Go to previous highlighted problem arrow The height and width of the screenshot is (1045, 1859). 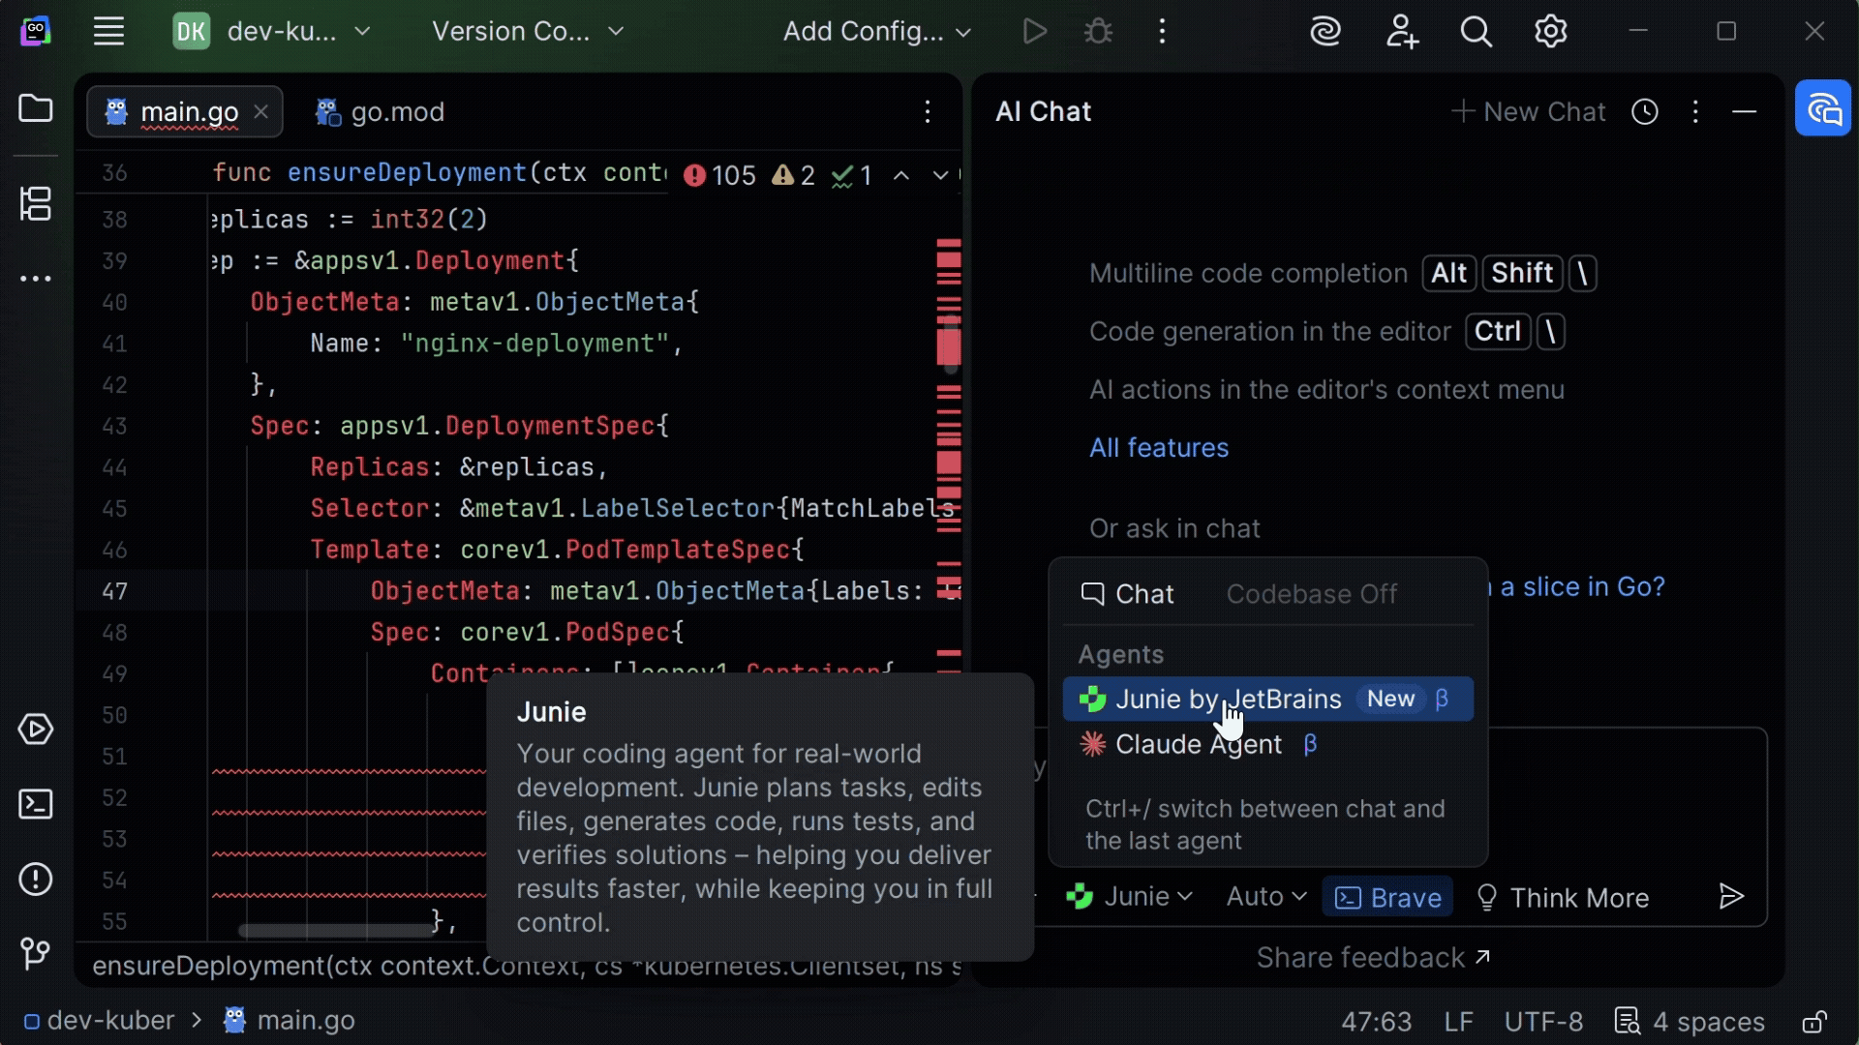900,175
